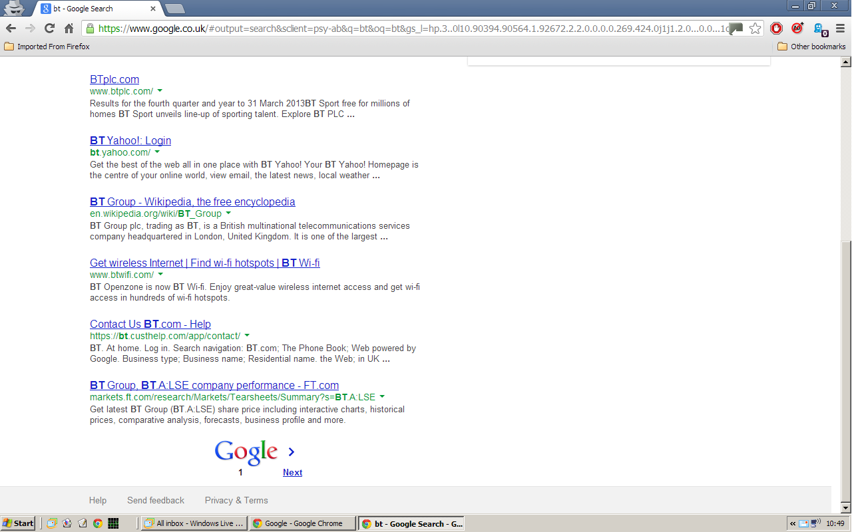Open a new tab next to the current tab
Viewport: 852px width, 532px height.
tap(174, 9)
